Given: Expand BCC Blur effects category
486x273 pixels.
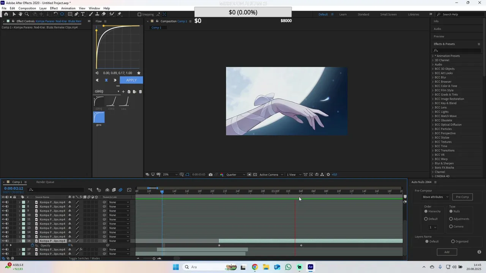Looking at the screenshot, I should (433, 77).
